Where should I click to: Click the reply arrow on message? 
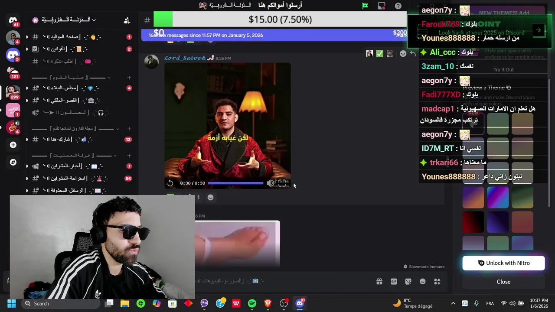click(413, 53)
